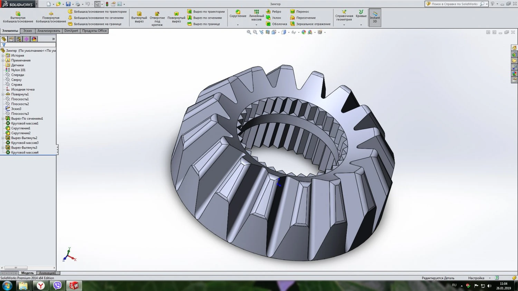Click the Nylon 101 material entry
Image resolution: width=518 pixels, height=291 pixels.
18,70
